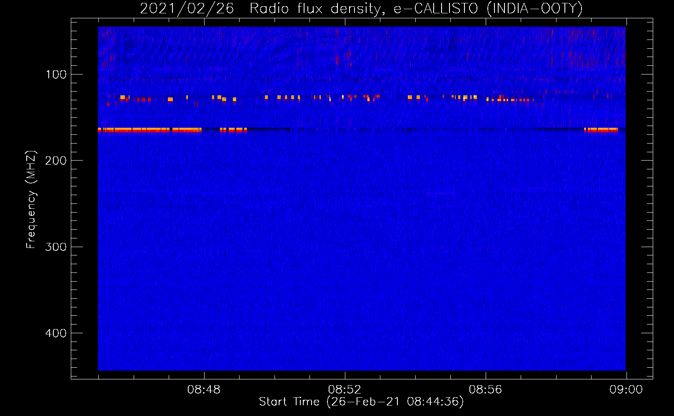Viewport: 674px width, 416px height.
Task: Click the 08:52 time tick label
Action: pyautogui.click(x=344, y=390)
